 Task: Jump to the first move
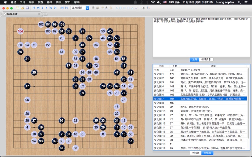(34, 8)
